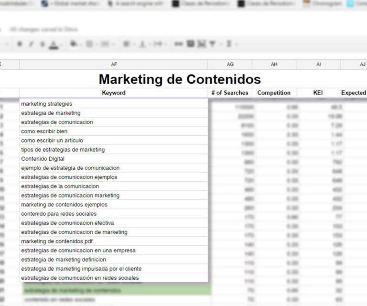The image size is (367, 306).
Task: Click 'estrategias de comunicacion marketing' cell
Action: [114, 195]
